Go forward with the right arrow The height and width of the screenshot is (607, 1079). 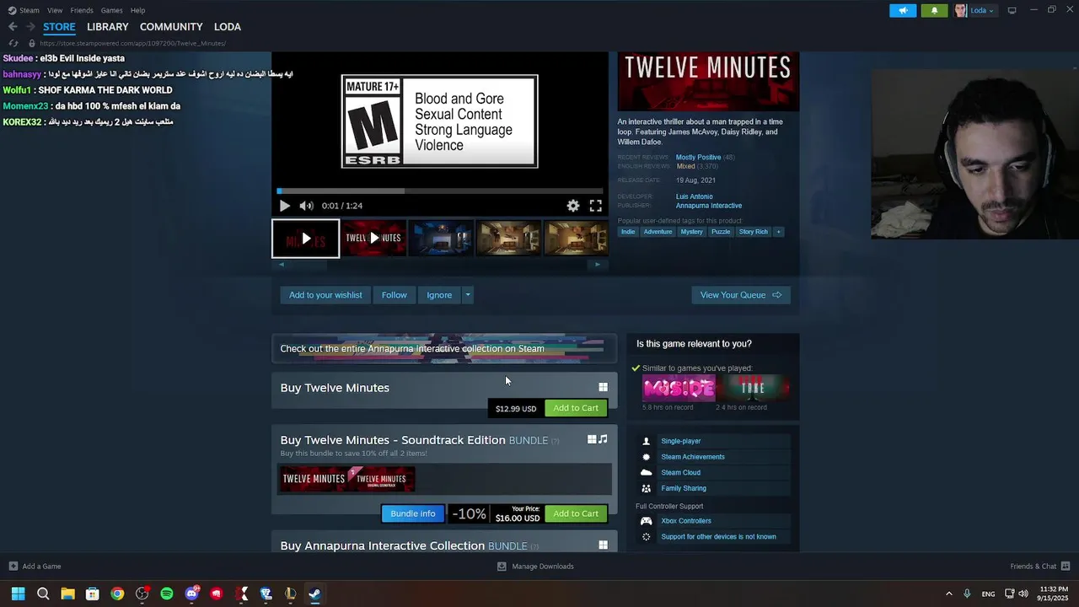click(x=30, y=27)
